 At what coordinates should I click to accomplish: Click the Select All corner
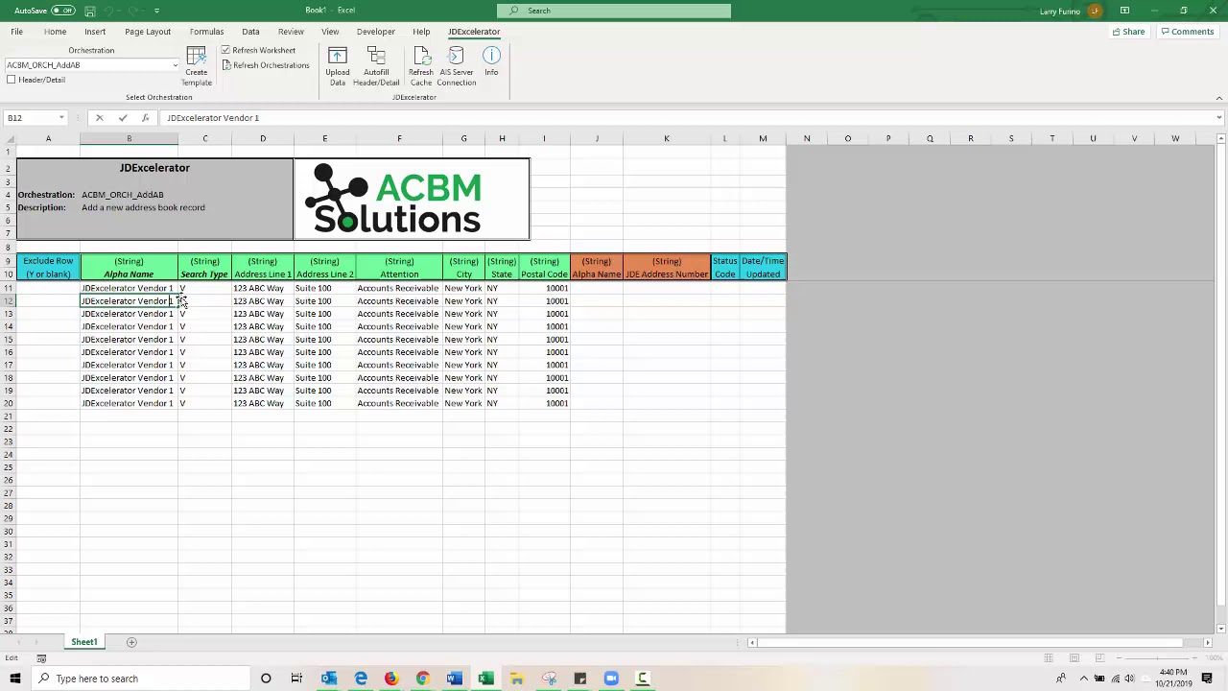[8, 139]
